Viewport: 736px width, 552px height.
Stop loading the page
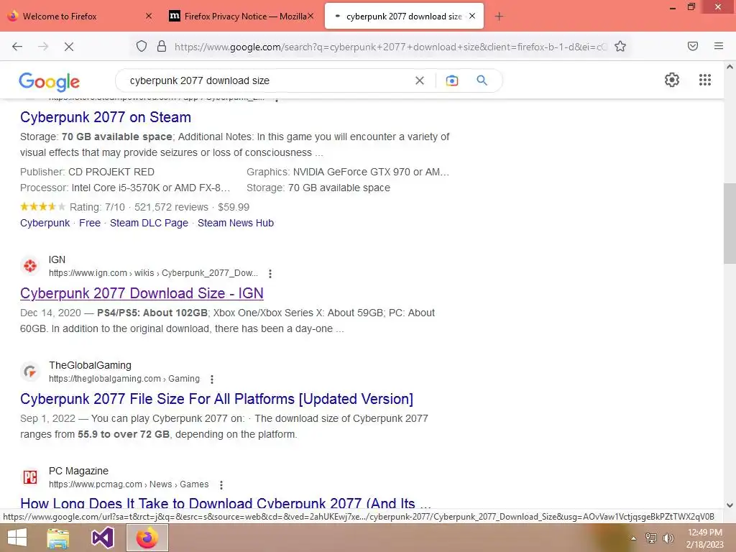click(x=68, y=47)
